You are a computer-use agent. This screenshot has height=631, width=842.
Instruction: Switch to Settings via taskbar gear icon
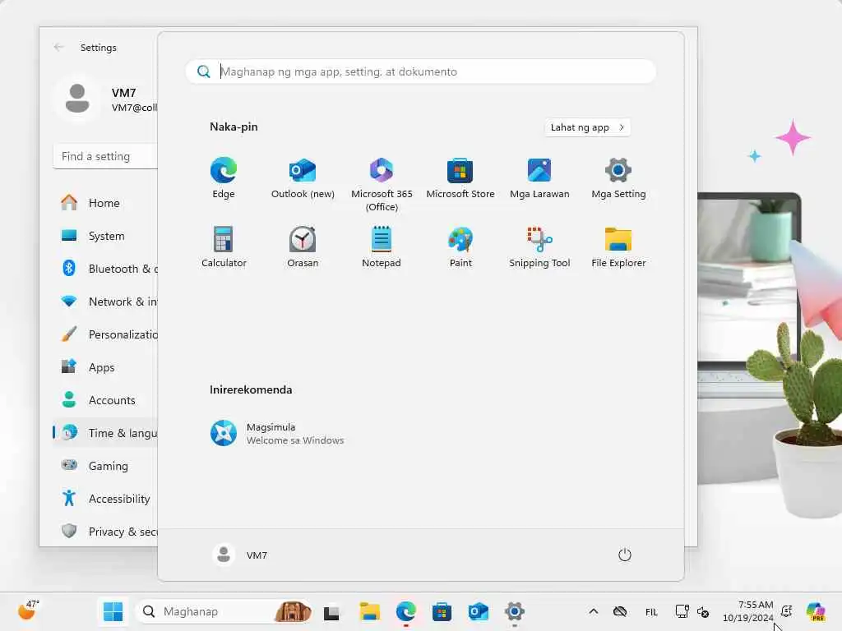(514, 611)
